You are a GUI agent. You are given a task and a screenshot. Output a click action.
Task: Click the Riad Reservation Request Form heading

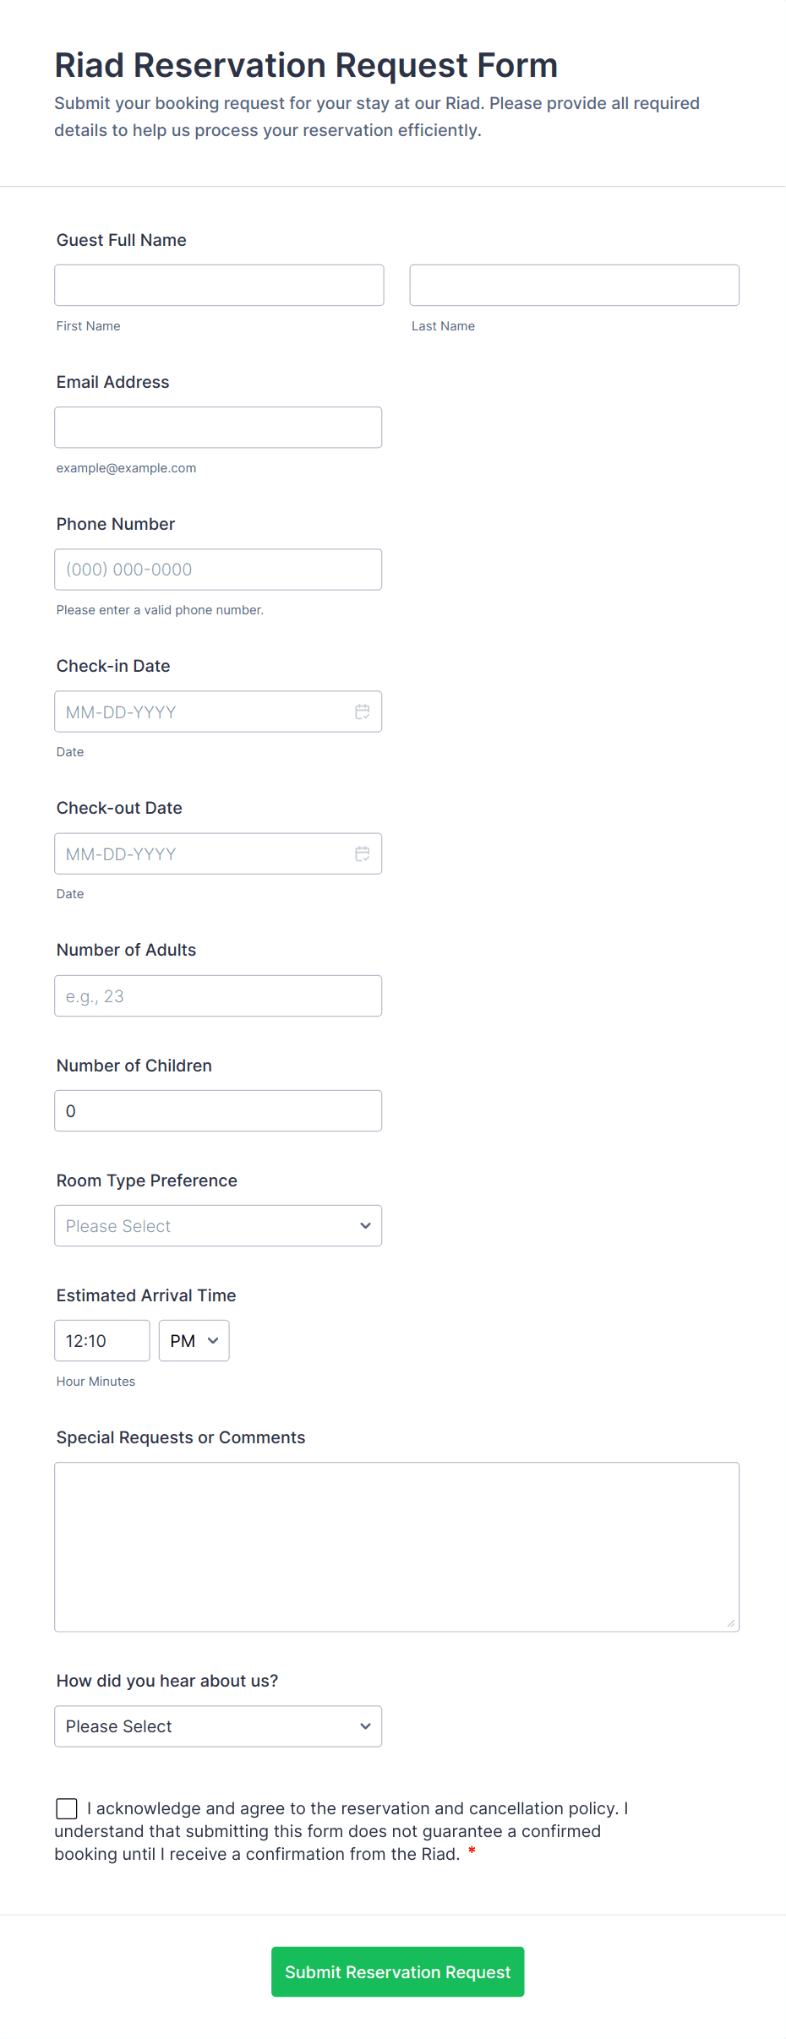pos(306,65)
